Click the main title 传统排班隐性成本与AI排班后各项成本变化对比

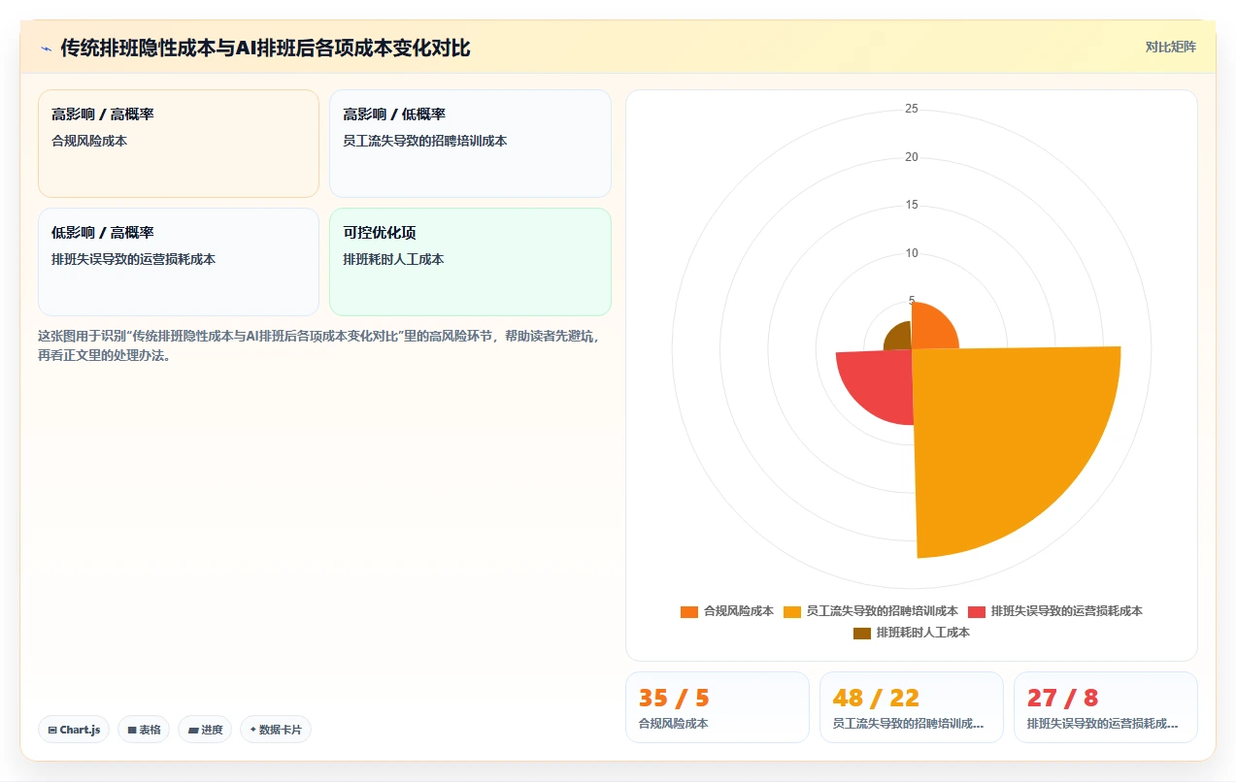tap(265, 48)
